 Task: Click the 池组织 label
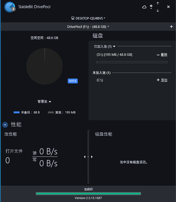tap(88, 189)
